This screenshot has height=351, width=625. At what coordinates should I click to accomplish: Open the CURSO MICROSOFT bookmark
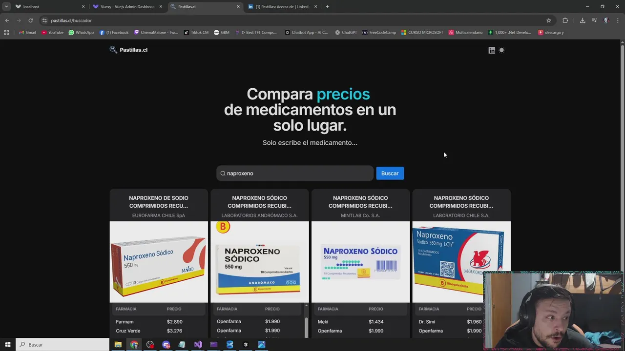click(422, 33)
